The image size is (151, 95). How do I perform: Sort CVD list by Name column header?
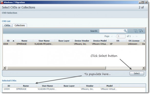(24, 41)
